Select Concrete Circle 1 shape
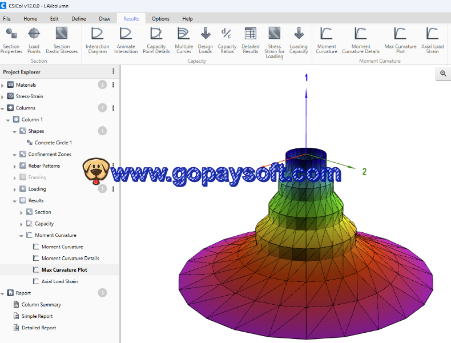This screenshot has width=451, height=343. pos(53,143)
